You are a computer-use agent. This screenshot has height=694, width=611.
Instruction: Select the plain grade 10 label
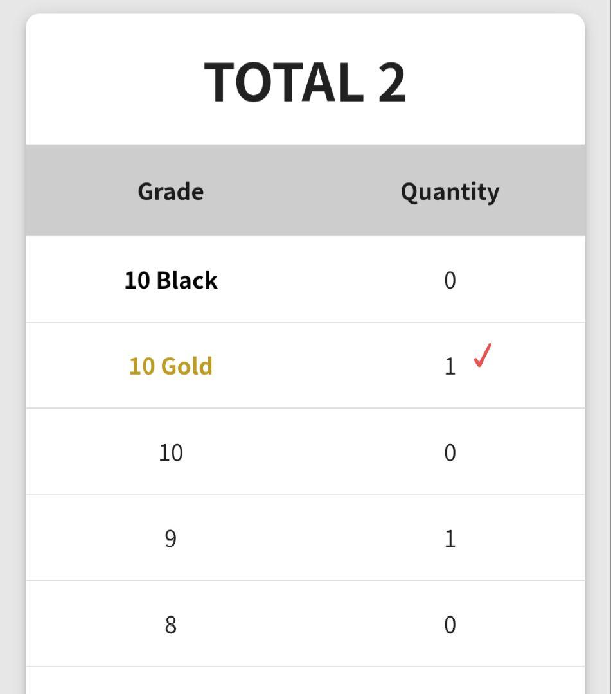coord(171,453)
